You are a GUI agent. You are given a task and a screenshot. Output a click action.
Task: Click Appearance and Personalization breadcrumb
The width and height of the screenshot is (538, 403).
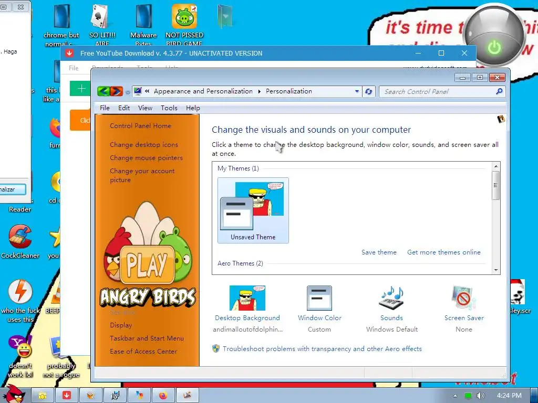click(203, 91)
